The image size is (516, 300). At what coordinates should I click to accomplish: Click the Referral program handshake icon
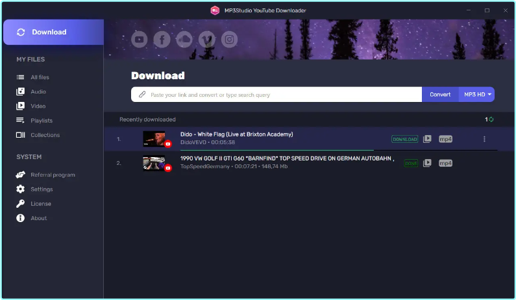pos(20,175)
